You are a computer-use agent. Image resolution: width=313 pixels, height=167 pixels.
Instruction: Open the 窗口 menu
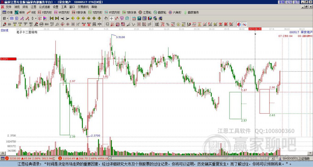(72, 7)
